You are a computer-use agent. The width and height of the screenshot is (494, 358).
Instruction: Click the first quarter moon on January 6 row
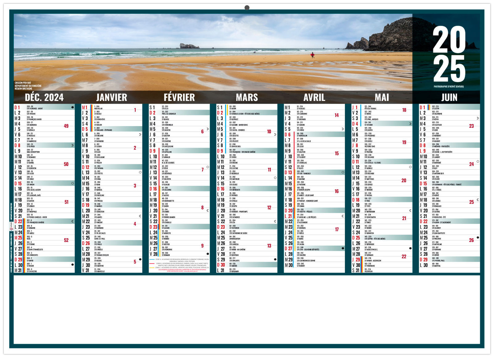140,135
